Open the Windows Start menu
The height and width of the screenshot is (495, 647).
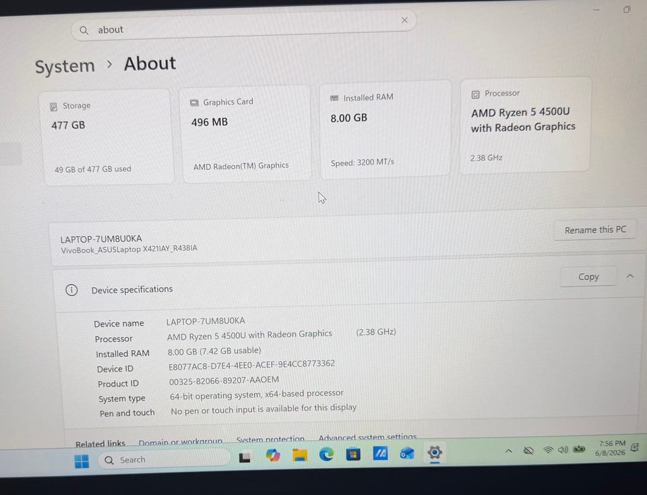82,461
